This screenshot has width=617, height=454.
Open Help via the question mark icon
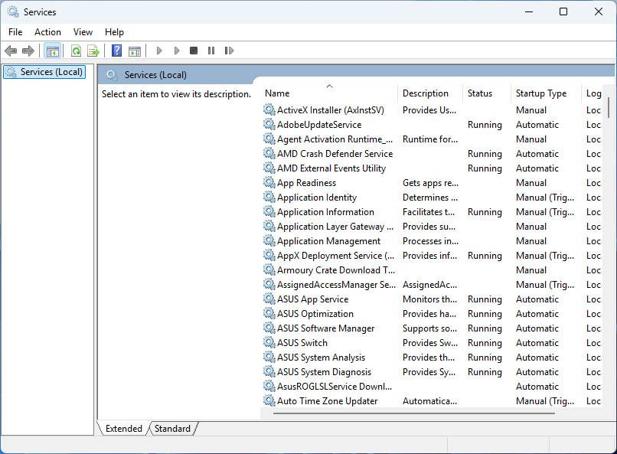(x=116, y=51)
